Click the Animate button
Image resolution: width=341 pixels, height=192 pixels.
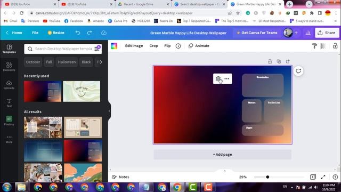199,46
